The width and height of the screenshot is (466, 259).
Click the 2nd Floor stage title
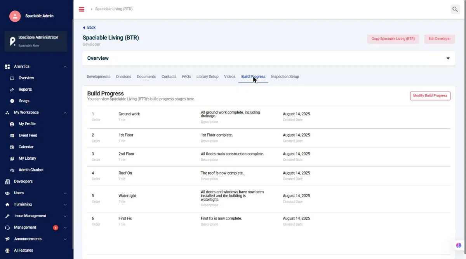pyautogui.click(x=126, y=154)
